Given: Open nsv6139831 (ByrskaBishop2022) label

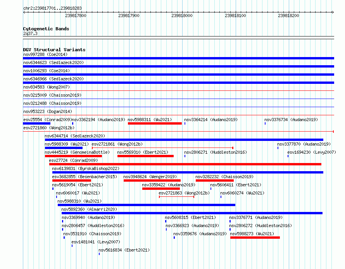Looking at the screenshot, I should pos(86,168).
